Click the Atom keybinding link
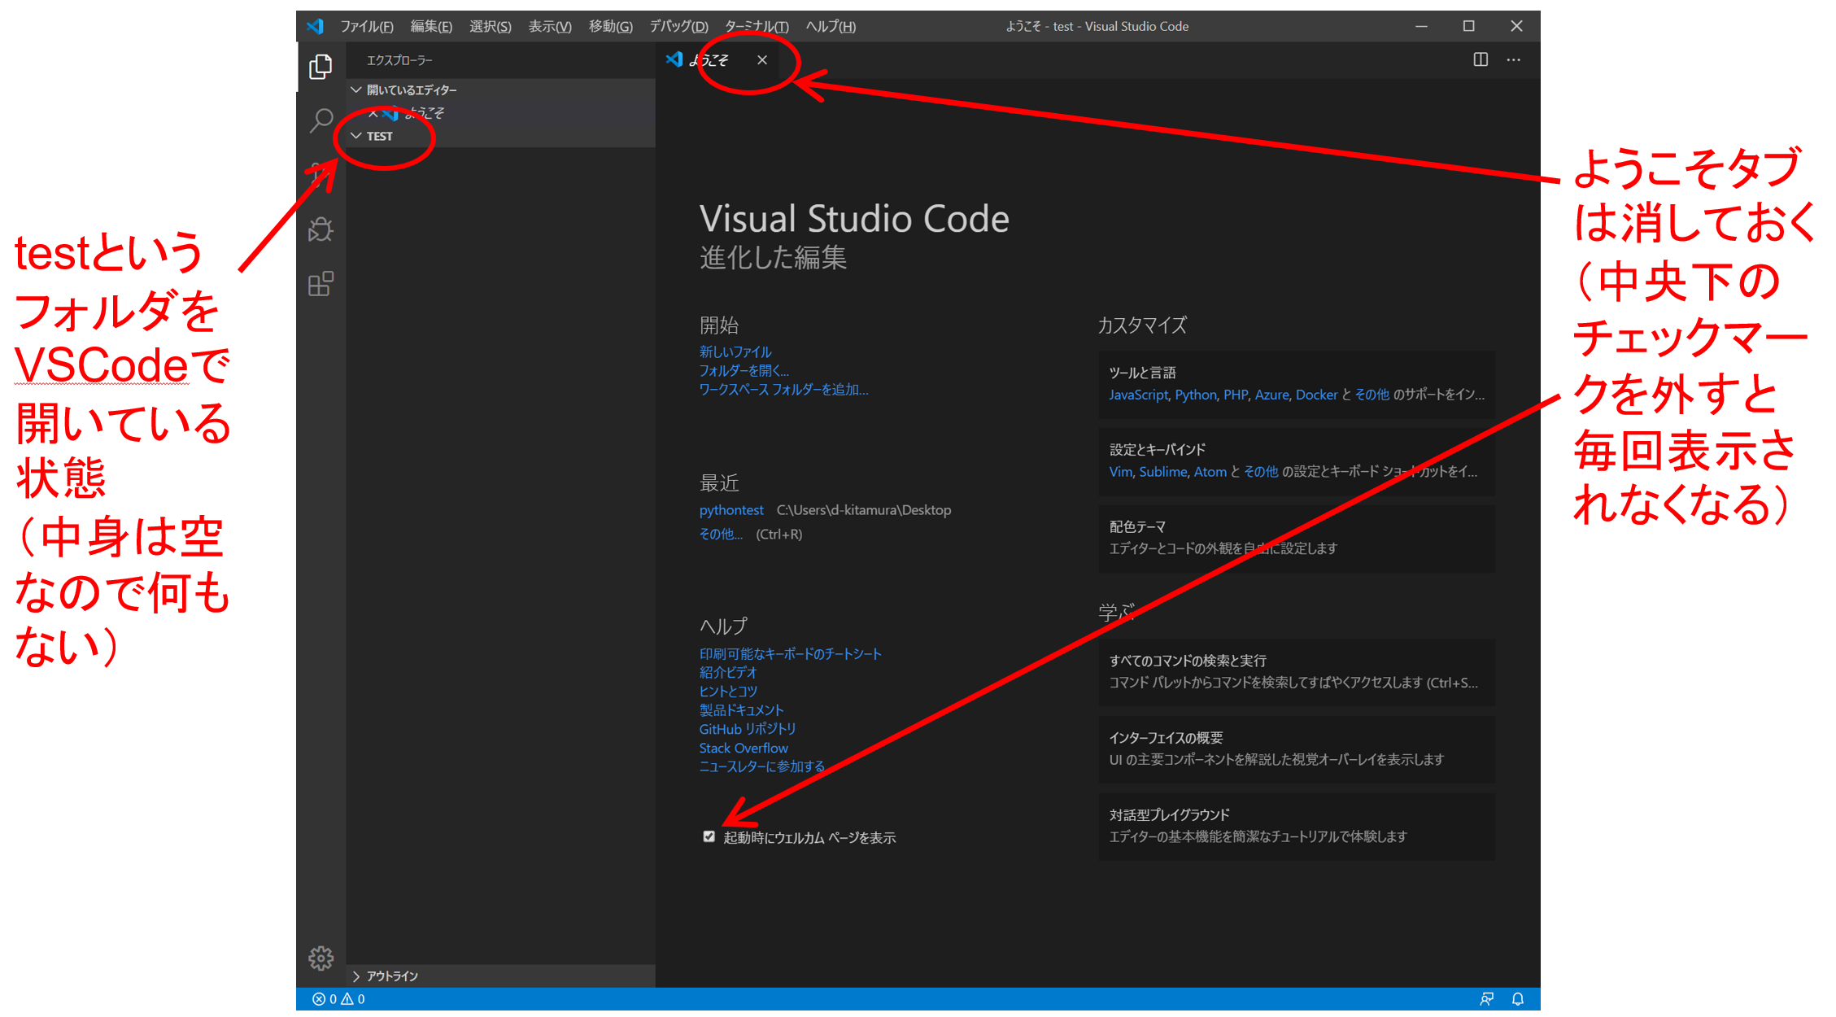Image resolution: width=1836 pixels, height=1017 pixels. pyautogui.click(x=1210, y=472)
